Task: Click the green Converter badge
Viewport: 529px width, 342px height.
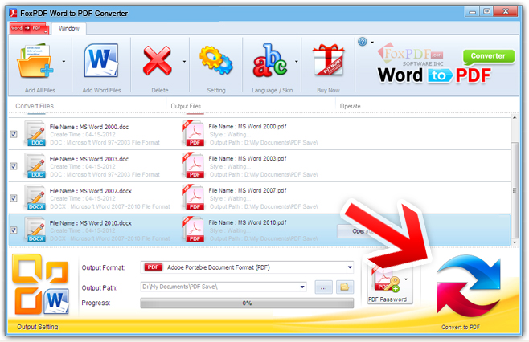Action: [x=488, y=56]
